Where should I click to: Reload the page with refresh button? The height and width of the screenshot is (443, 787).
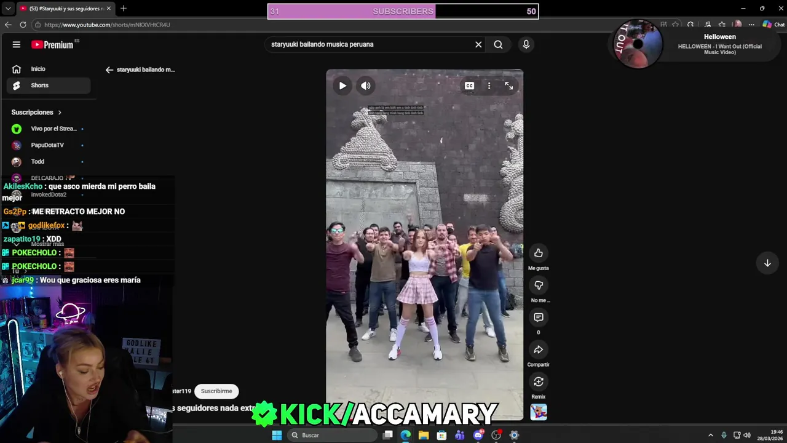click(x=23, y=25)
